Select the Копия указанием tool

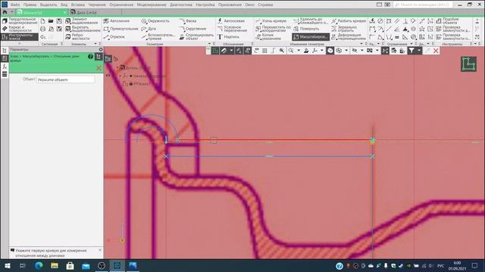point(268,37)
